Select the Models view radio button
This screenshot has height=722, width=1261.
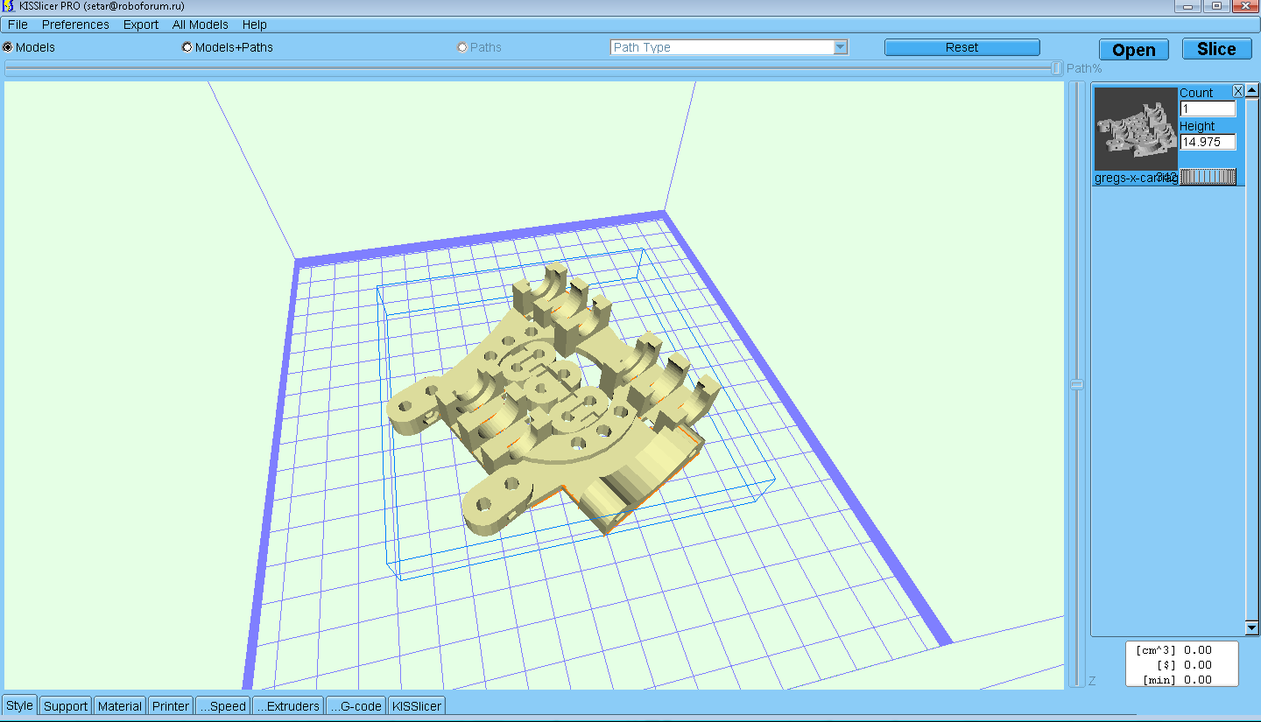(x=8, y=47)
